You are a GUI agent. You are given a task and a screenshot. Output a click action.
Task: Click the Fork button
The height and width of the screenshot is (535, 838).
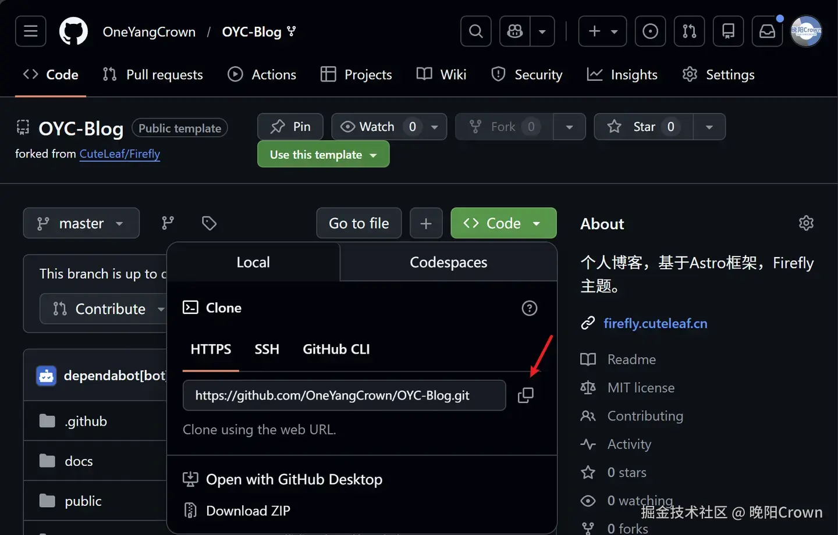504,127
